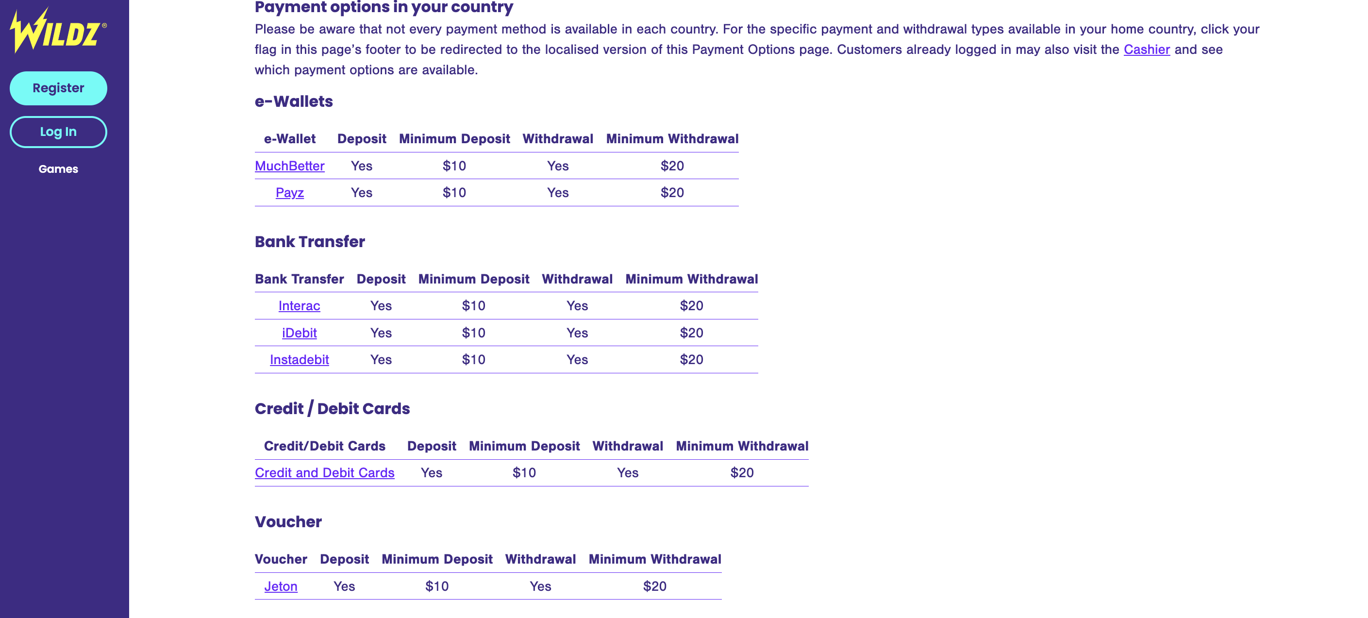Open the Games menu item

pos(58,169)
